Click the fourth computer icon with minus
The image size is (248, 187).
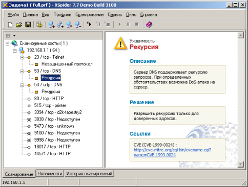pos(78,25)
